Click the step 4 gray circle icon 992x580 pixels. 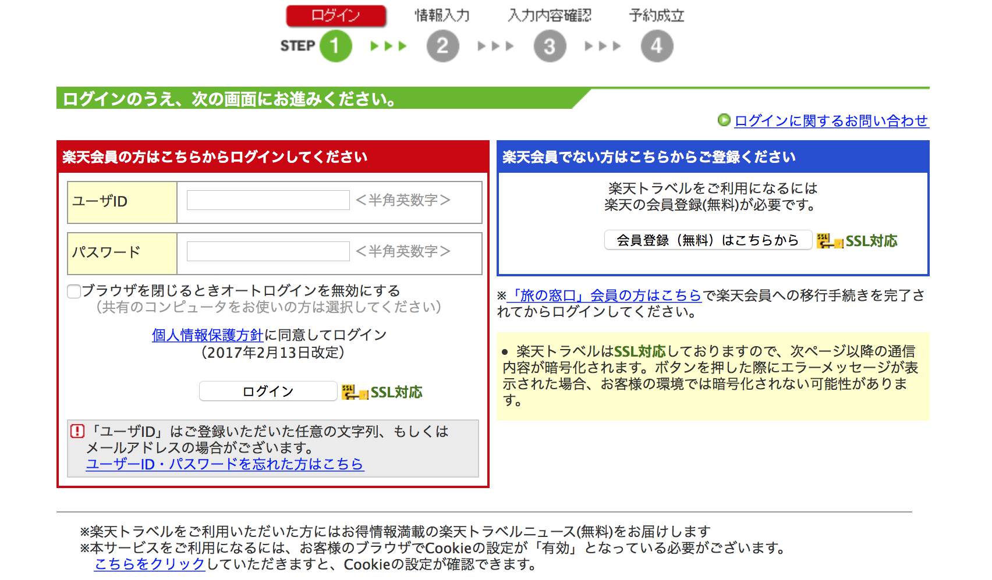(657, 46)
